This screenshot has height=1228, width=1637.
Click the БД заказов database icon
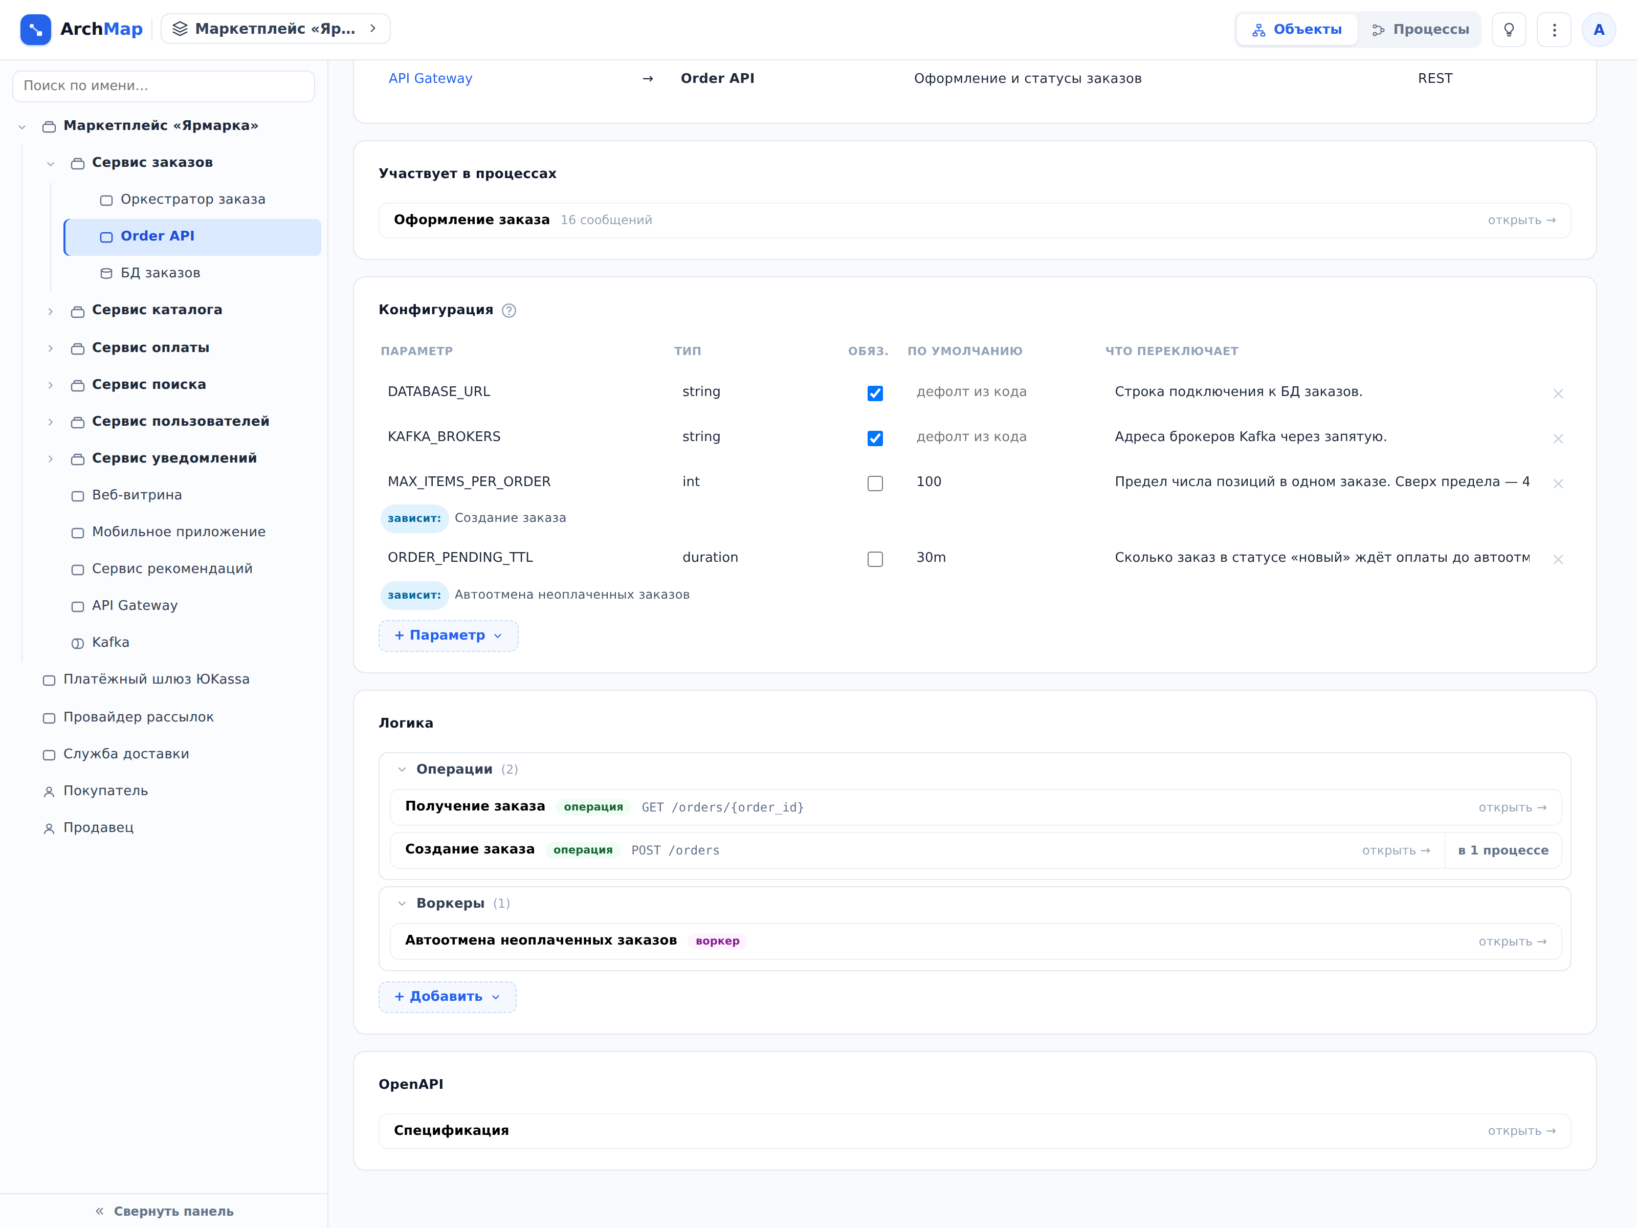coord(106,274)
